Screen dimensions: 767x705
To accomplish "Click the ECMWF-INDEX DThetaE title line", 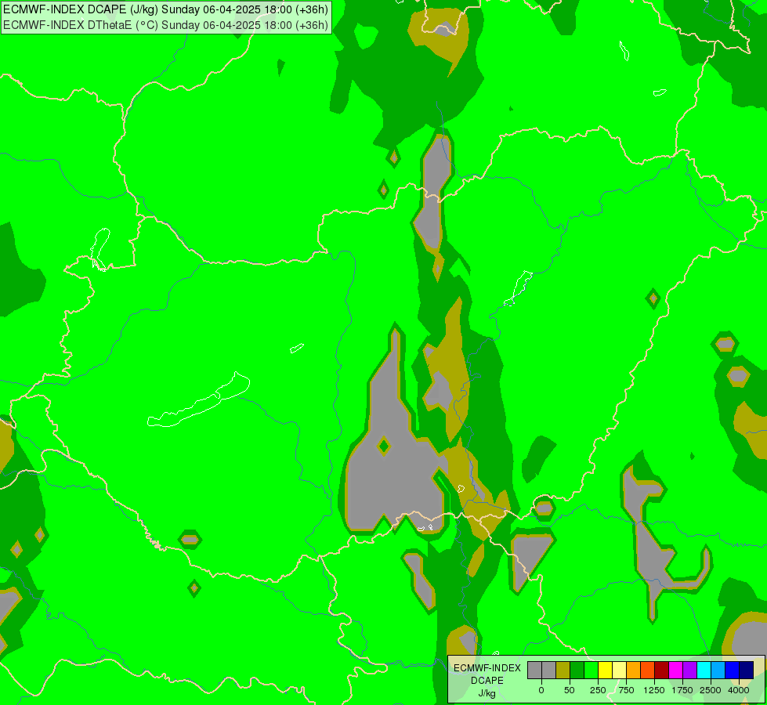I will coord(166,25).
